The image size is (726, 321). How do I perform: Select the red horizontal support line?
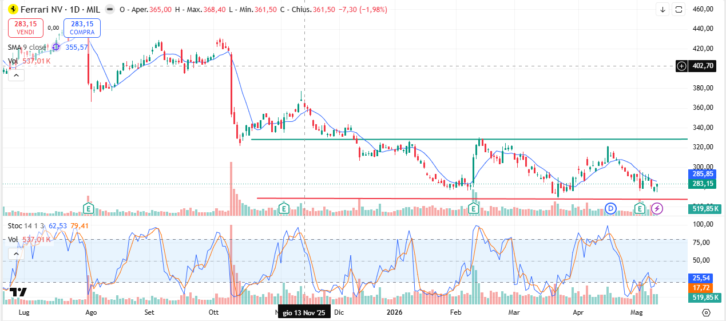click(x=472, y=199)
